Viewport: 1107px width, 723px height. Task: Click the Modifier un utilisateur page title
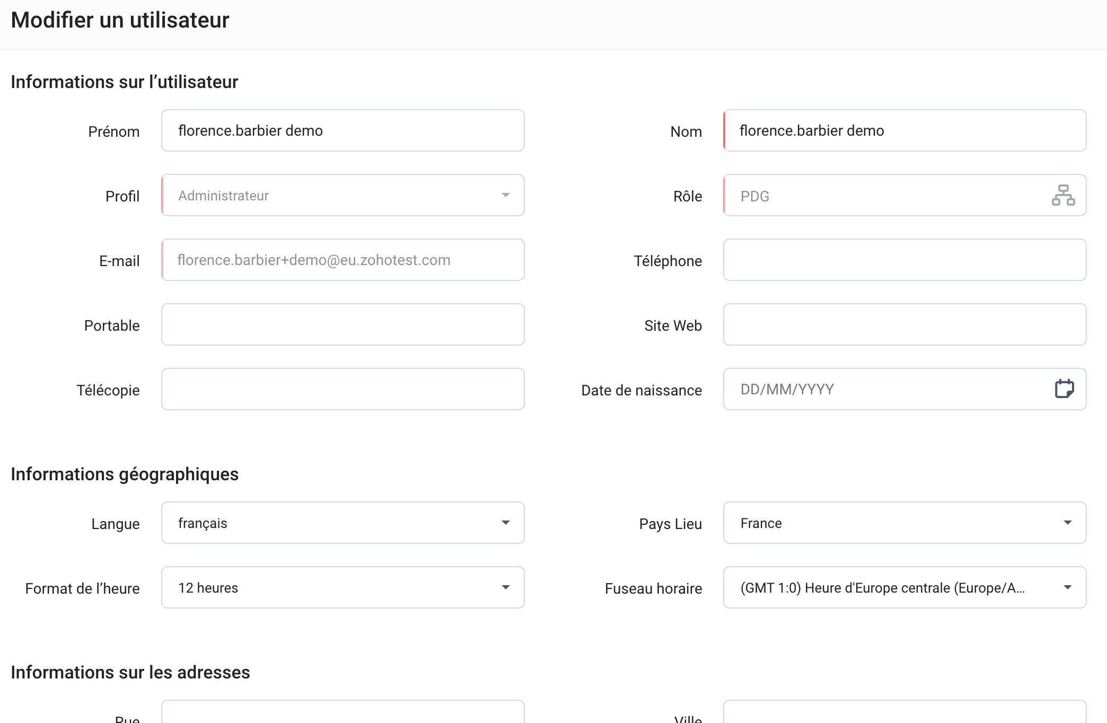pos(120,20)
